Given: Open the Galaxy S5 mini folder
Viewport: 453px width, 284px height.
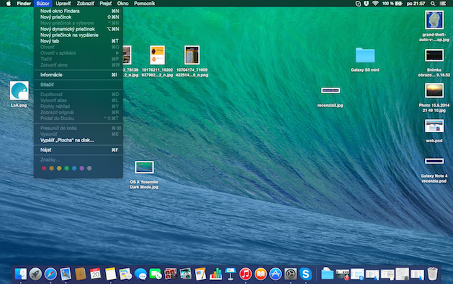Looking at the screenshot, I should [365, 56].
